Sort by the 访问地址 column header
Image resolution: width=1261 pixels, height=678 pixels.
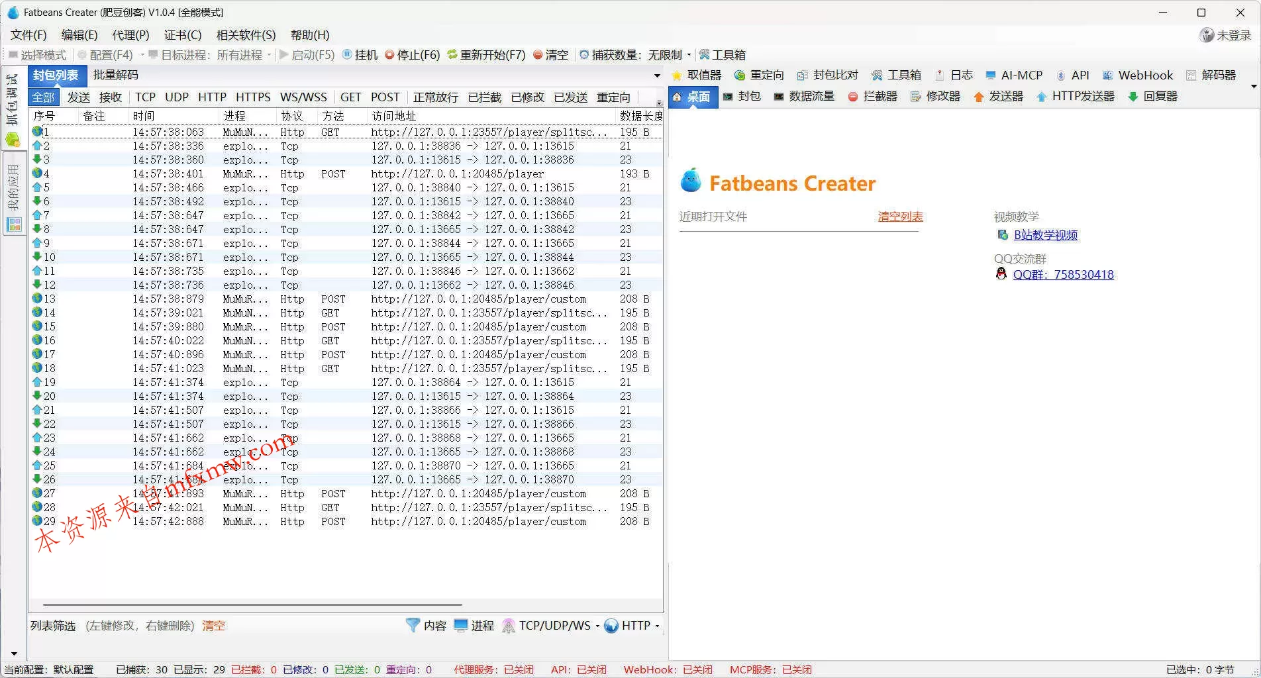[491, 116]
